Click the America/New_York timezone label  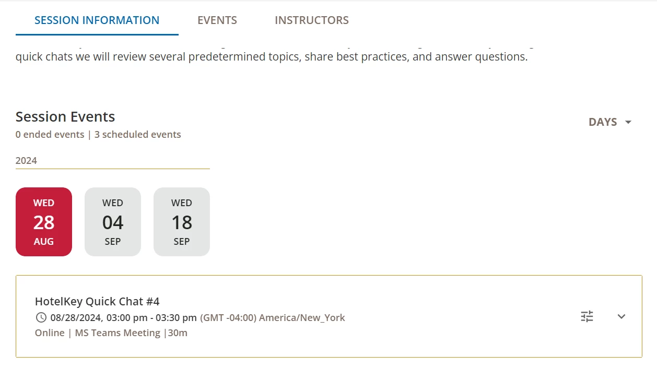(x=302, y=317)
